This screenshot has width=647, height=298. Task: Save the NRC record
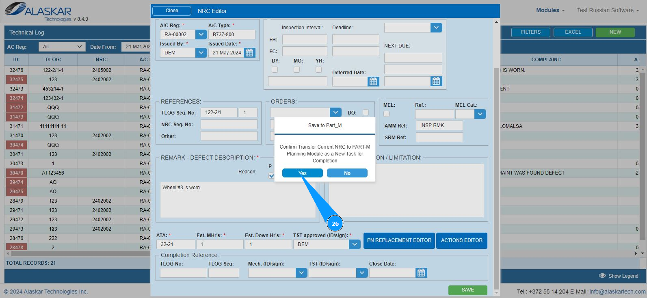click(x=468, y=290)
